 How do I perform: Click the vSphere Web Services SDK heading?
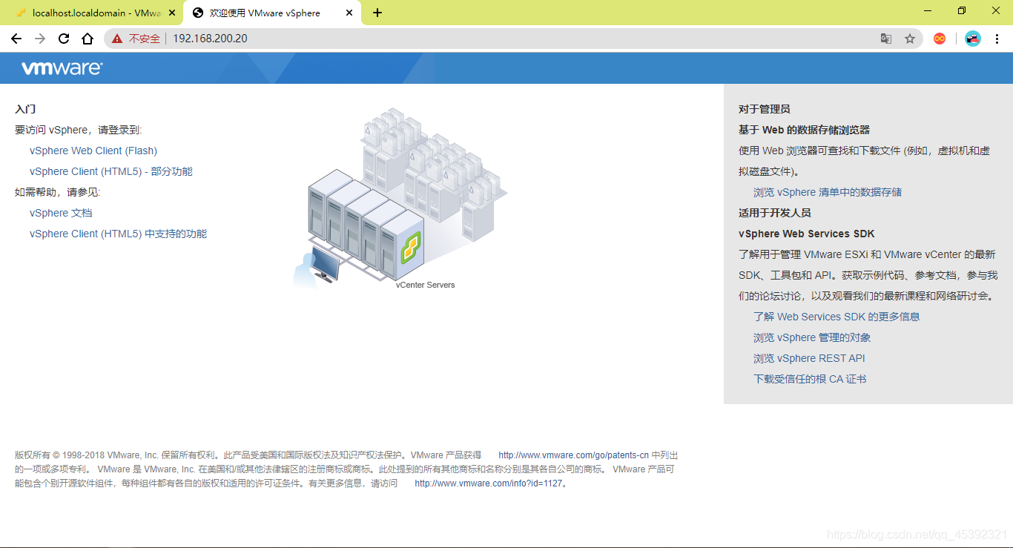click(807, 234)
